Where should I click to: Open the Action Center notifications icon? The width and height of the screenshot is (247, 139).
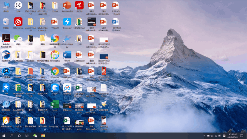click(x=242, y=136)
